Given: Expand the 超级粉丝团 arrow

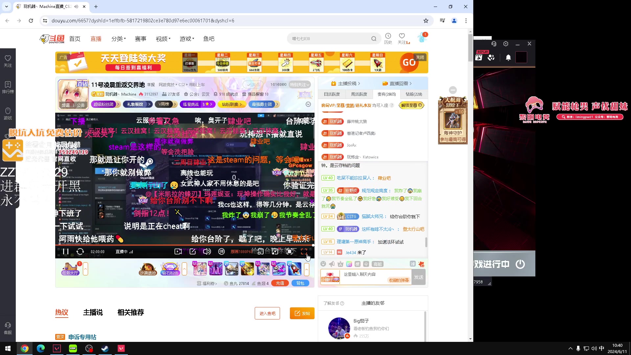Looking at the screenshot, I should (x=118, y=105).
